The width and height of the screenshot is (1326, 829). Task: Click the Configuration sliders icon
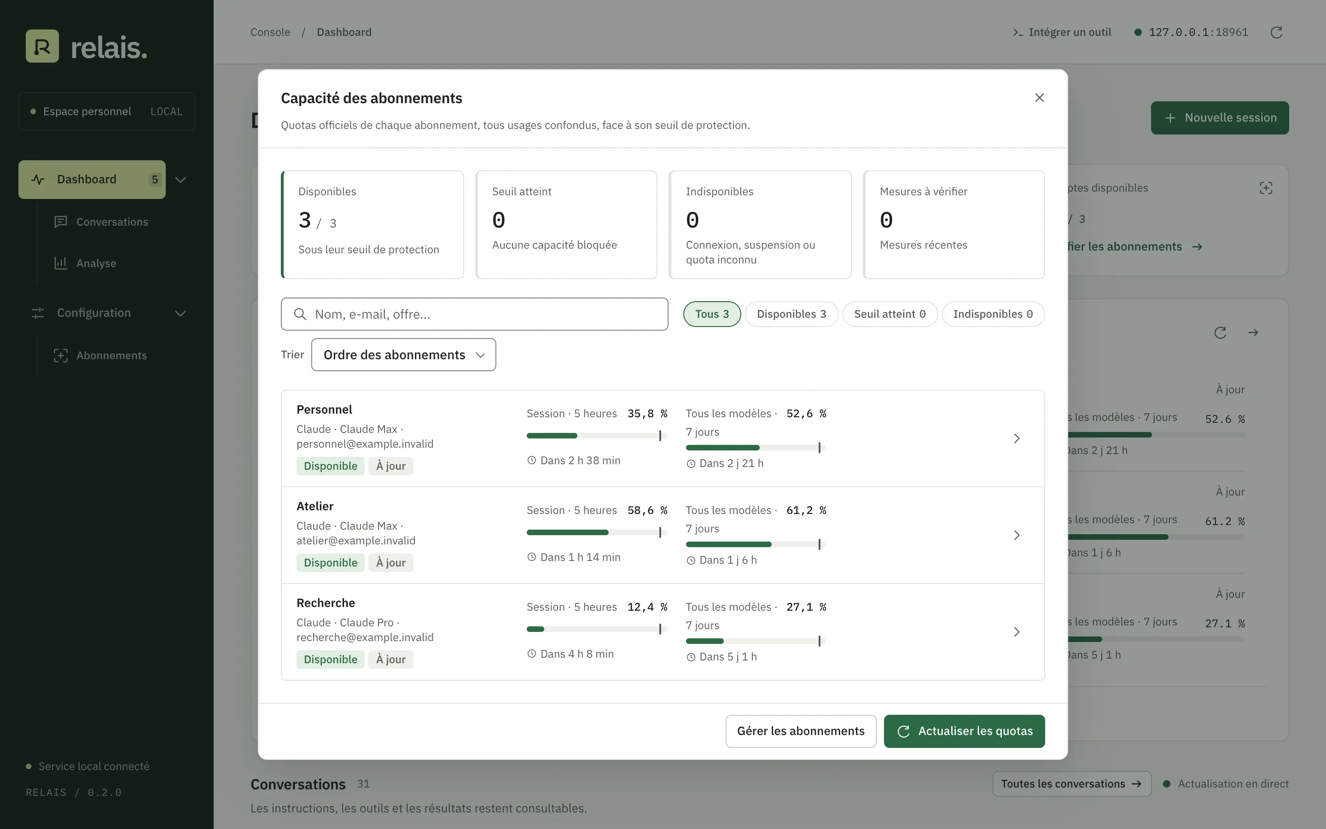38,313
